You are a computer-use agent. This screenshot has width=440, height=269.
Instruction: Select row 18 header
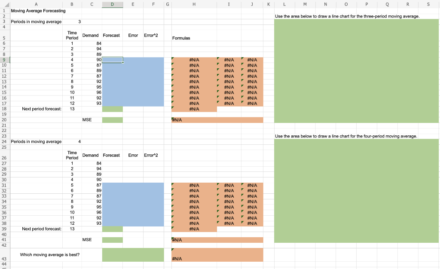[x=4, y=109]
